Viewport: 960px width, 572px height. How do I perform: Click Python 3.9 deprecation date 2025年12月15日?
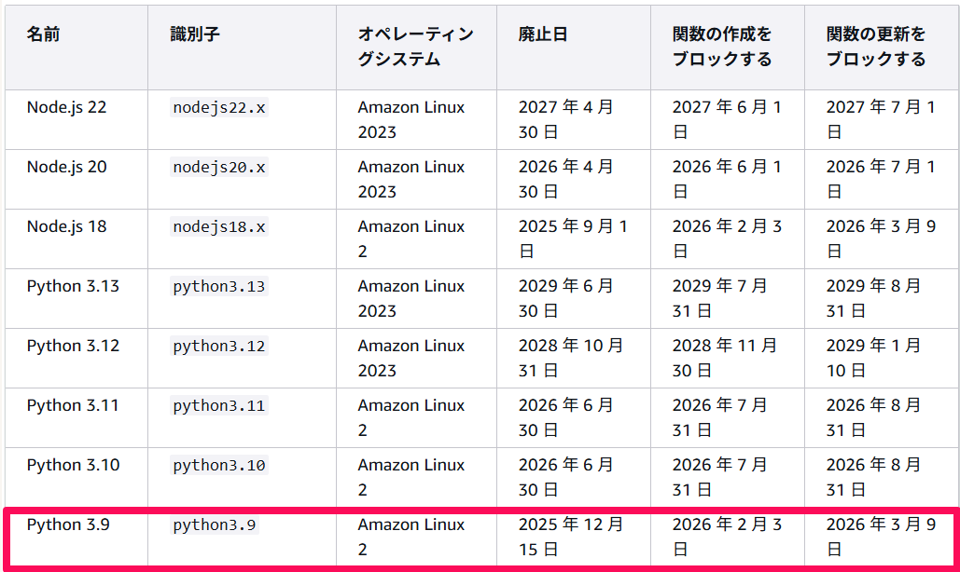pos(571,537)
